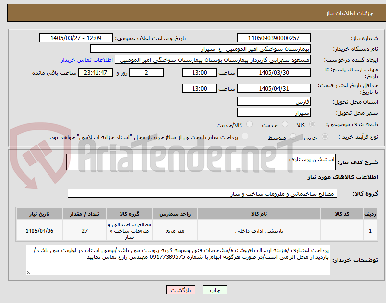386x303 pixels.
Task: Click the label ساعت باقی مانده
Action: (x=54, y=73)
